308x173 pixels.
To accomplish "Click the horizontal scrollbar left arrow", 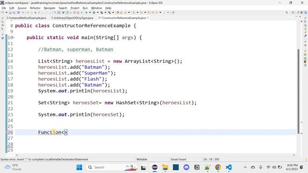I will point(17,155).
